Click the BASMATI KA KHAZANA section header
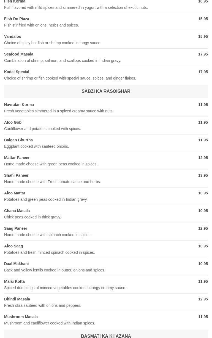 106,336
